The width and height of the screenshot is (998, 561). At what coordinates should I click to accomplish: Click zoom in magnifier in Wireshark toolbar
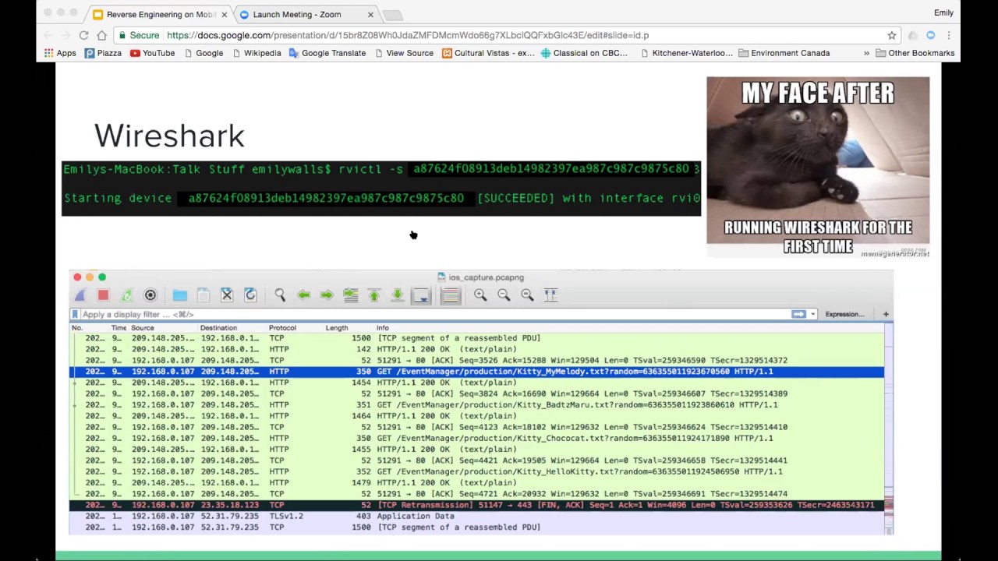coord(480,295)
